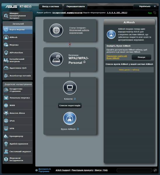Open the Українська language dropdown
This screenshot has height=175, width=160.
pos(145,6)
